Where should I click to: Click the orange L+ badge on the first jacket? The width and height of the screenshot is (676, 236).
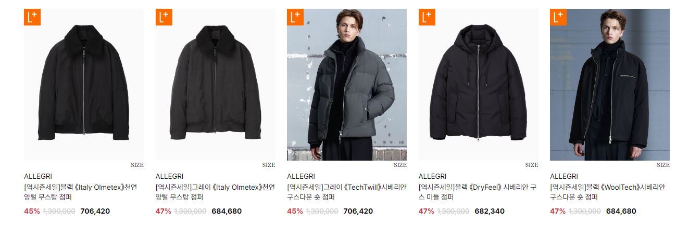point(32,17)
